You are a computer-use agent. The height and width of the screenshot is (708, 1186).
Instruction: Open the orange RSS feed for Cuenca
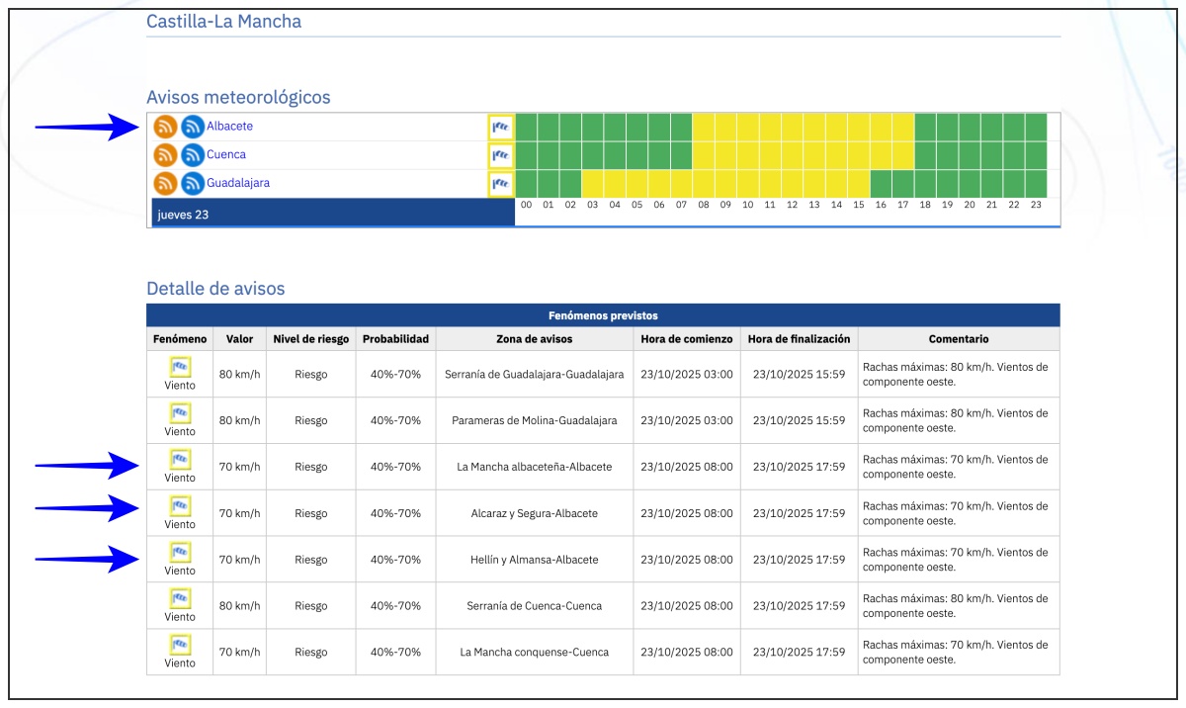tap(165, 155)
